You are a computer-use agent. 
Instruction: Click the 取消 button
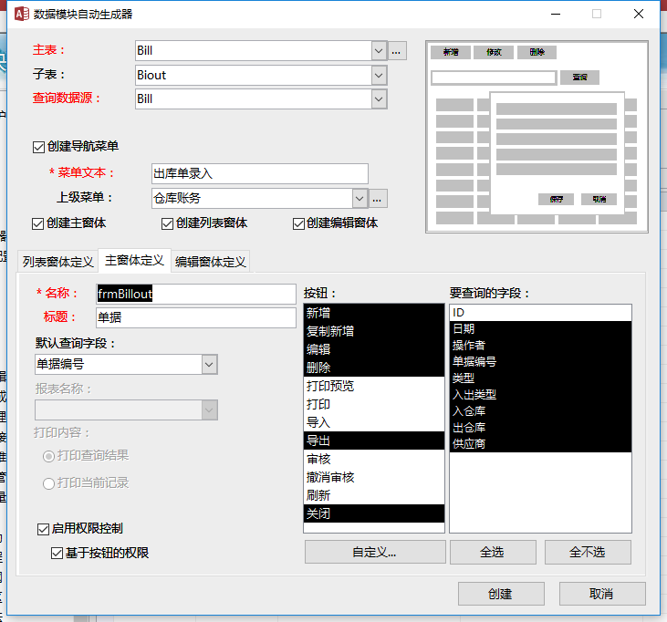[602, 594]
